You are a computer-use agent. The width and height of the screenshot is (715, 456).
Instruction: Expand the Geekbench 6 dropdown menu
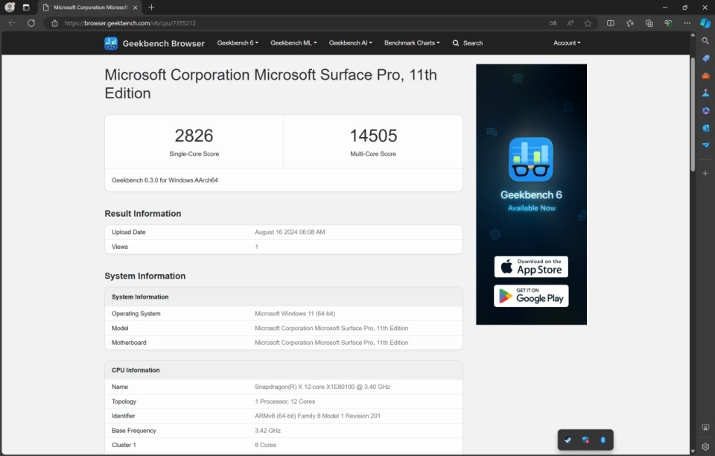(x=238, y=43)
